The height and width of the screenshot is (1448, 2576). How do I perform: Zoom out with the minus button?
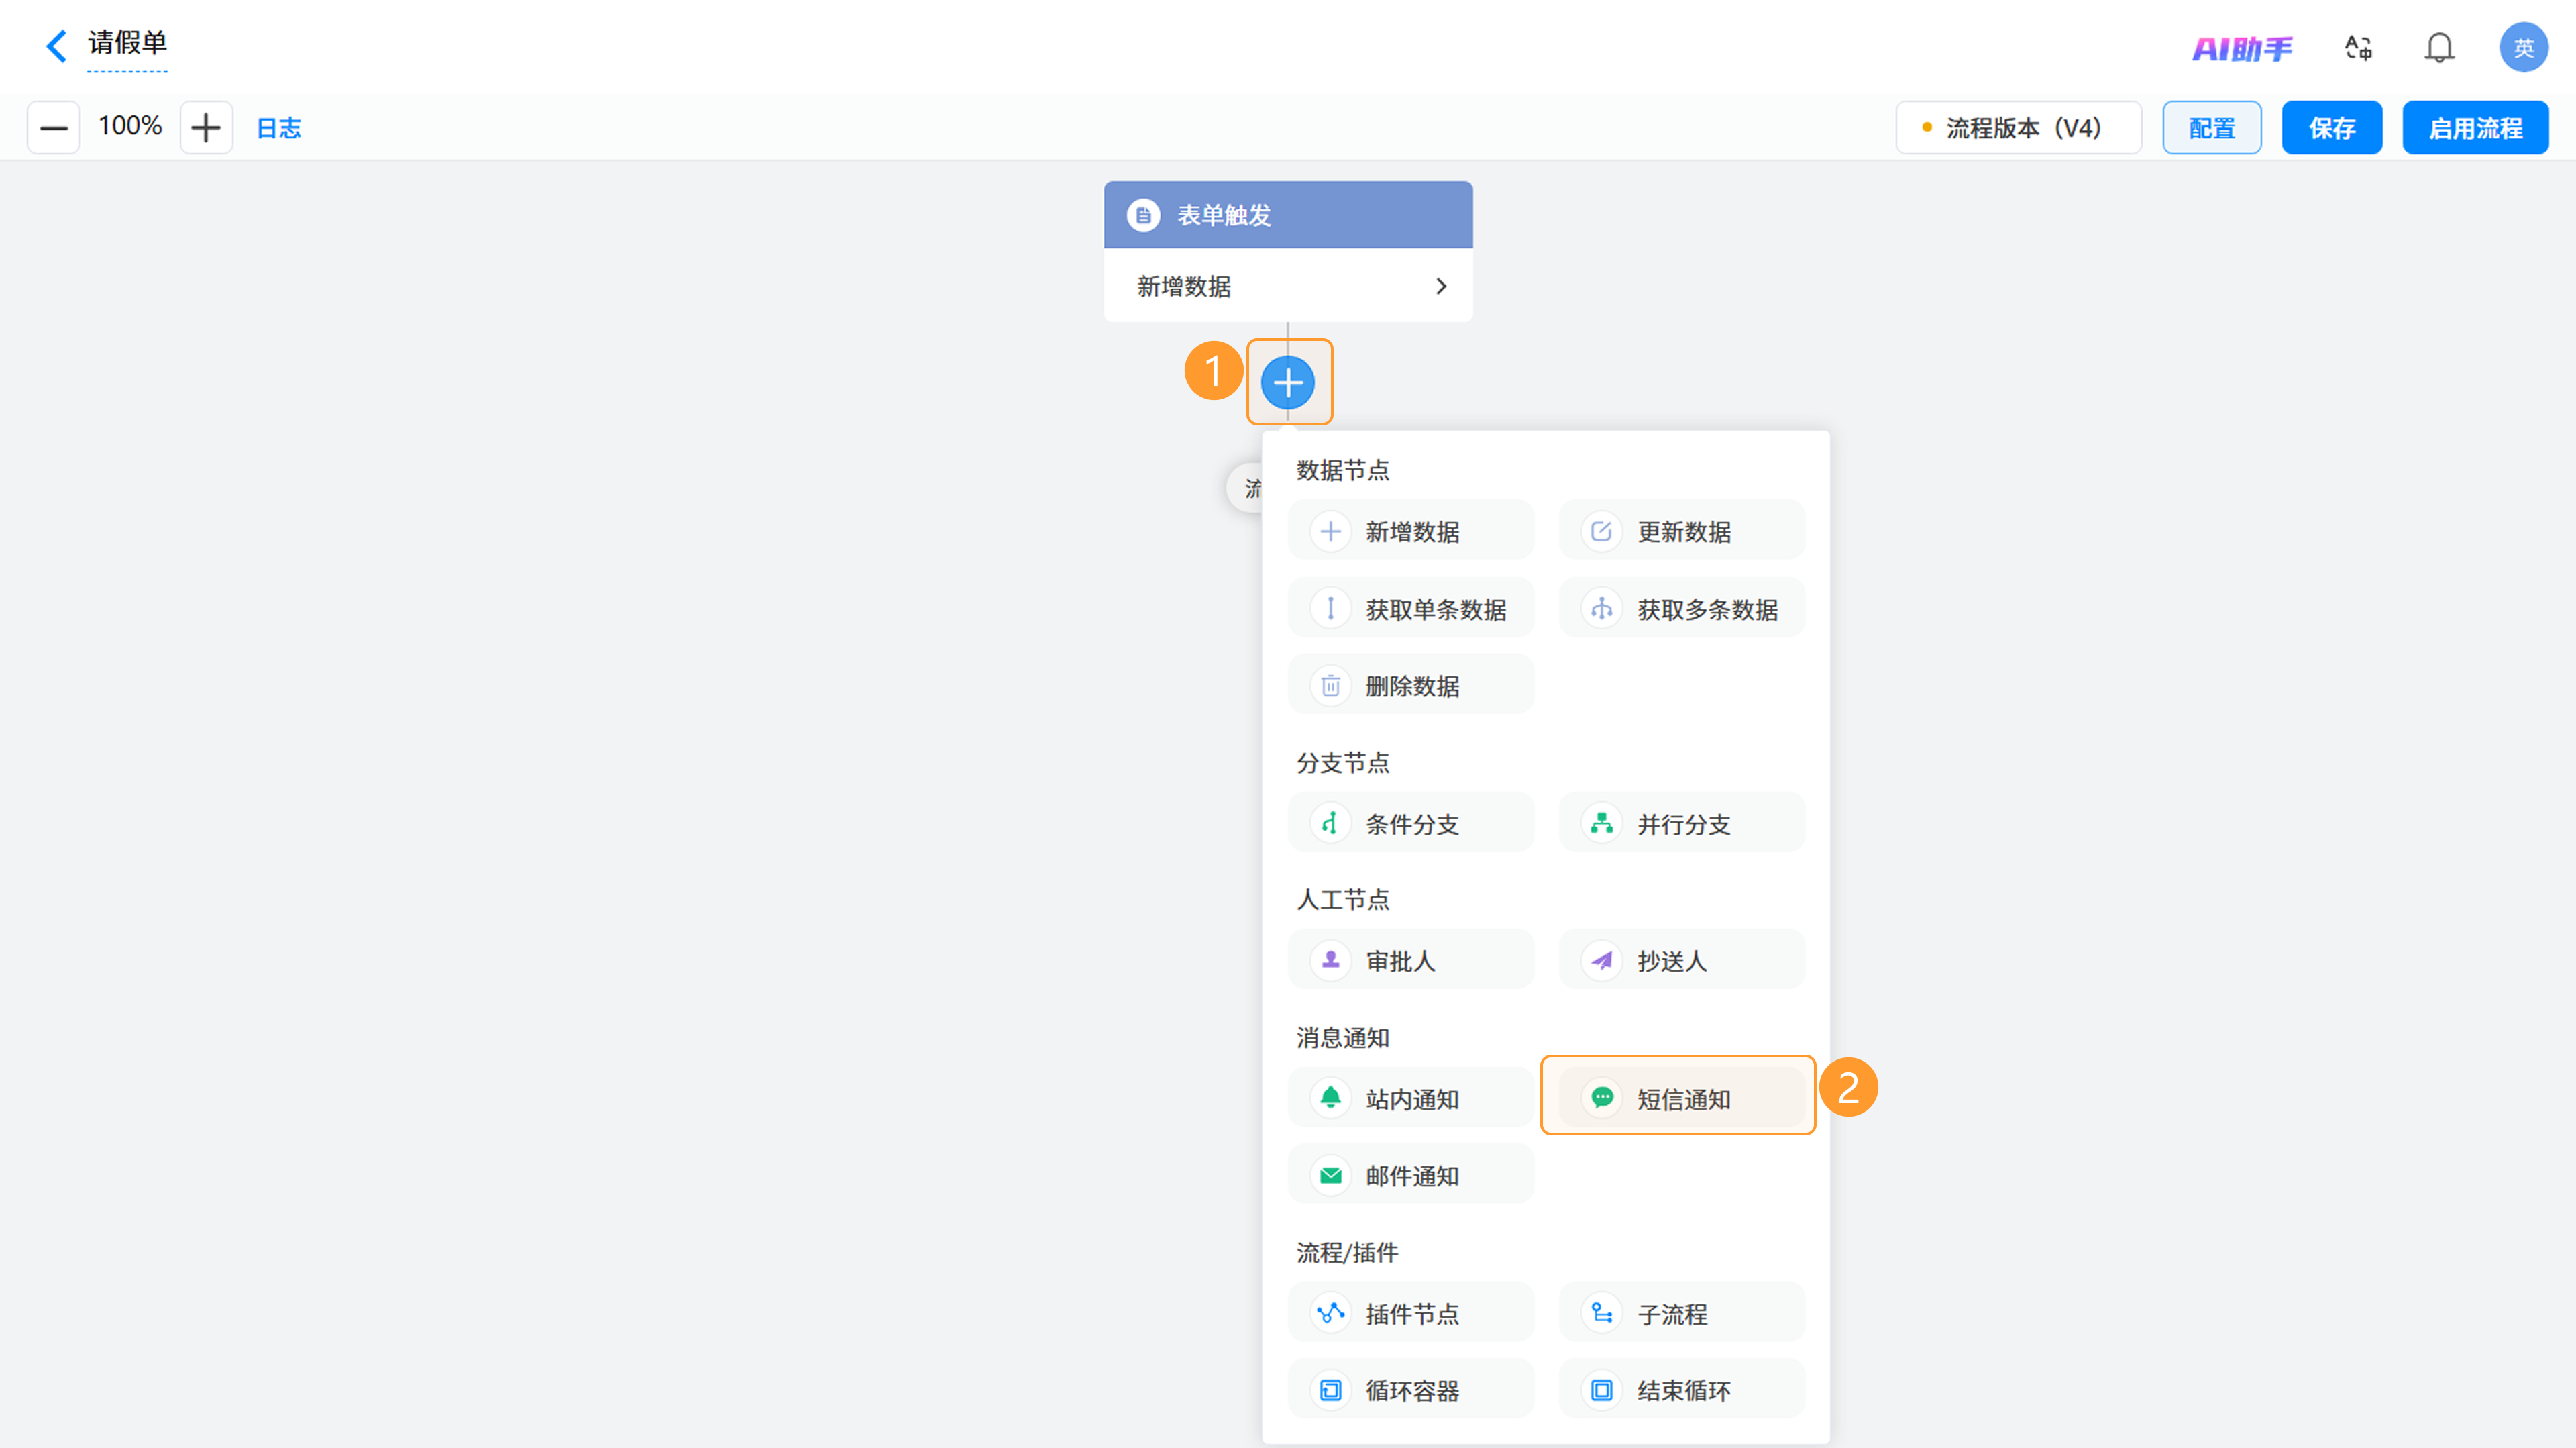pyautogui.click(x=53, y=127)
